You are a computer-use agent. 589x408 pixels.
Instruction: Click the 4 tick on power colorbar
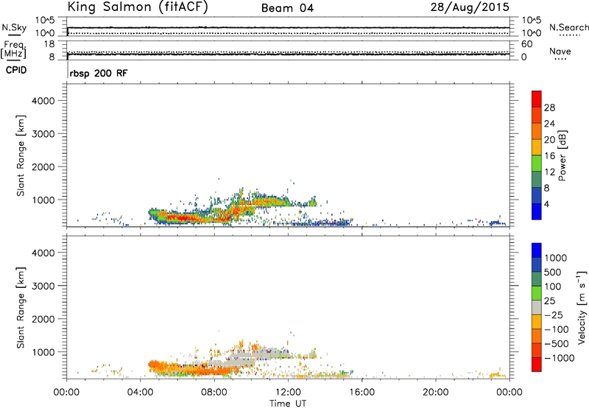(546, 204)
